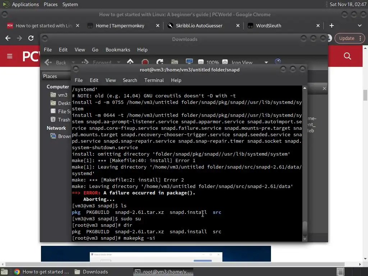Close the Tampermonkey tab
Screen dimensions: 368x276
[x=158, y=26]
